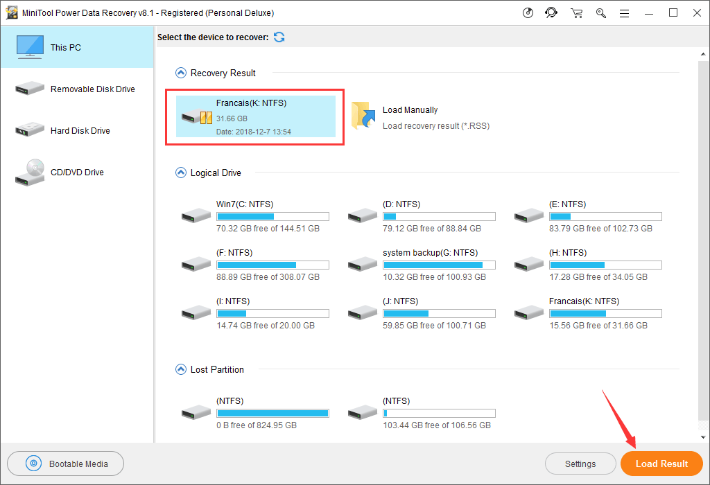Click the vertical scrollbar track
Image resolution: width=710 pixels, height=485 pixels.
703,245
